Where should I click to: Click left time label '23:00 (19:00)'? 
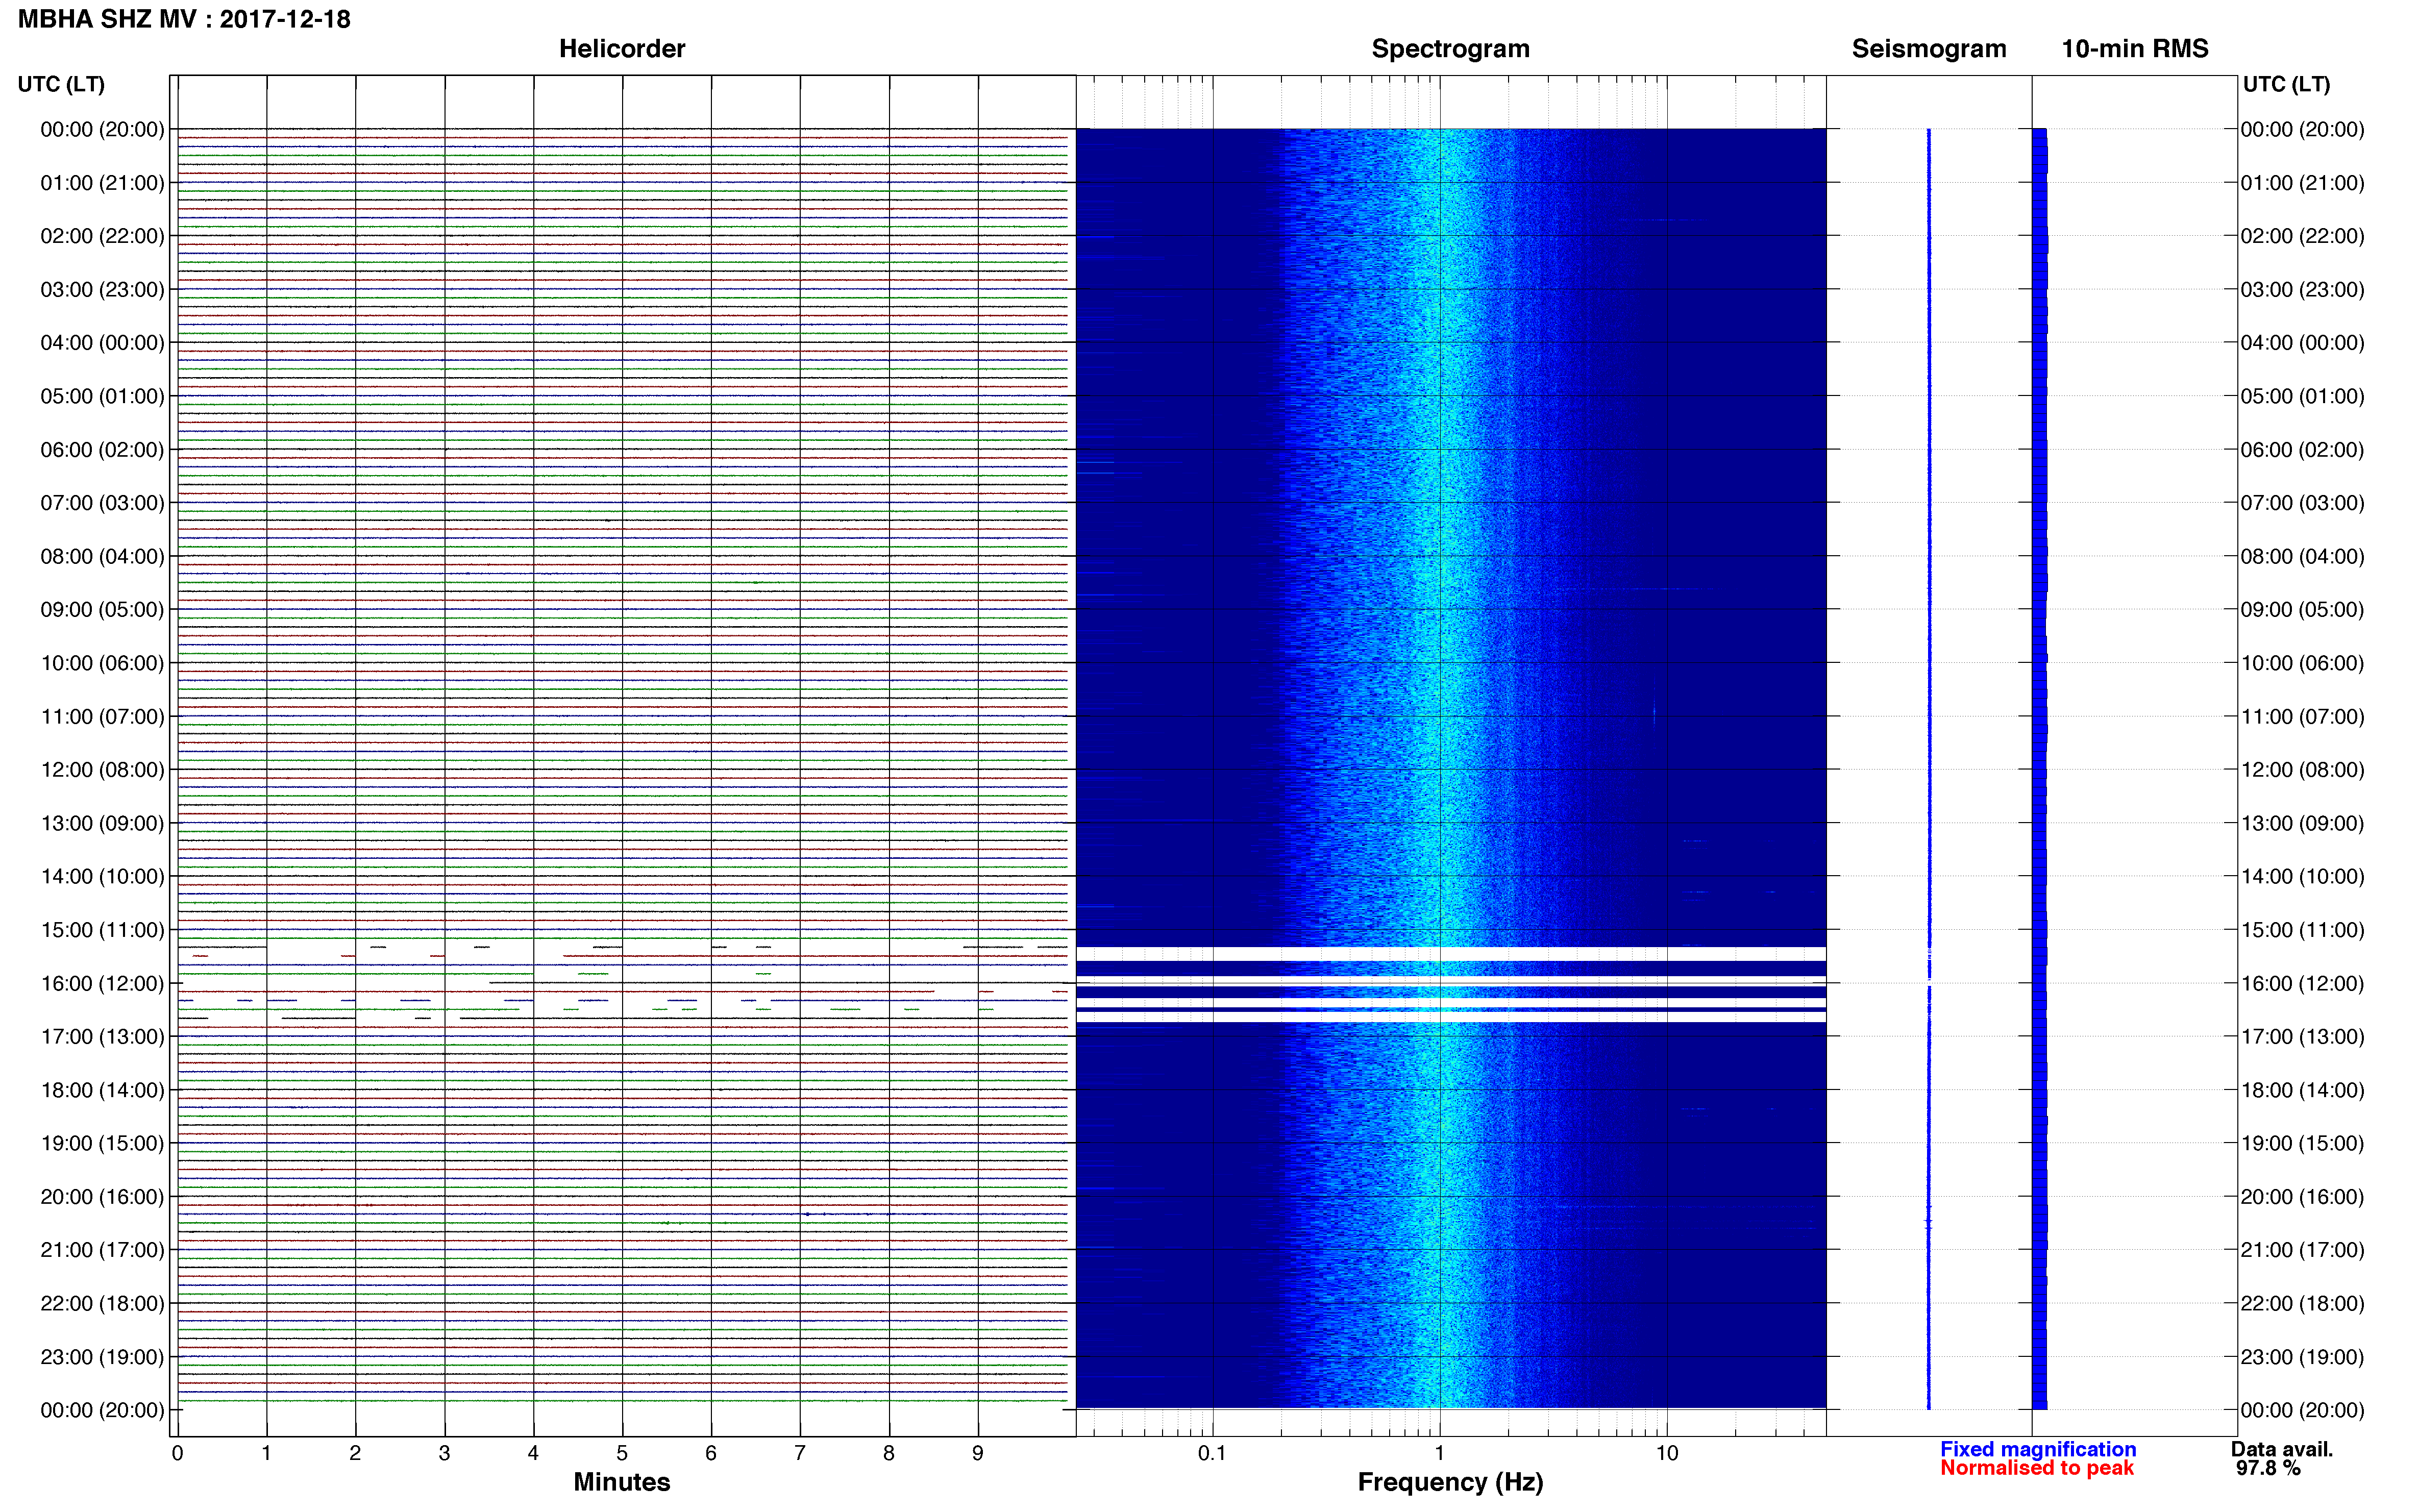point(102,1357)
